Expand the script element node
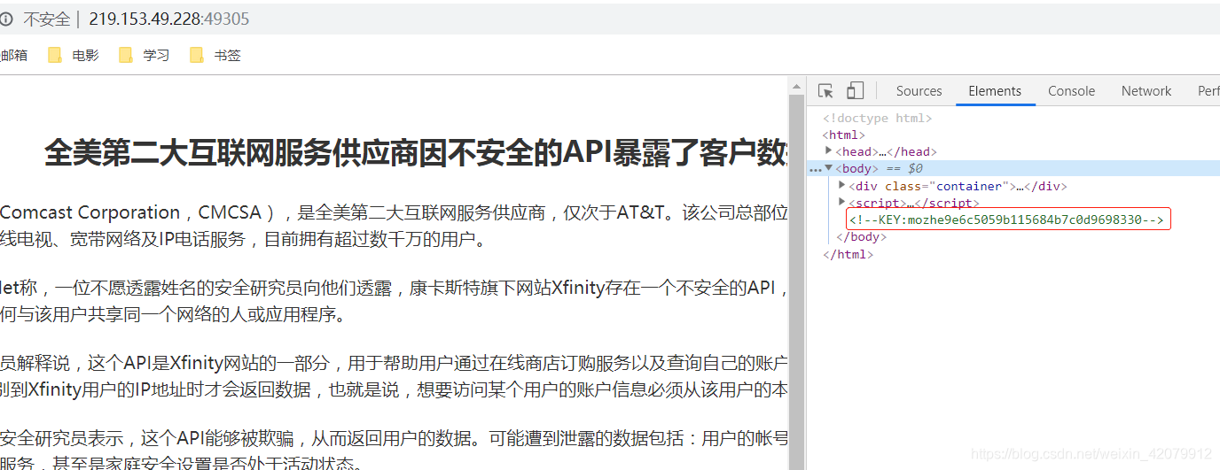Image resolution: width=1220 pixels, height=470 pixels. 841,203
